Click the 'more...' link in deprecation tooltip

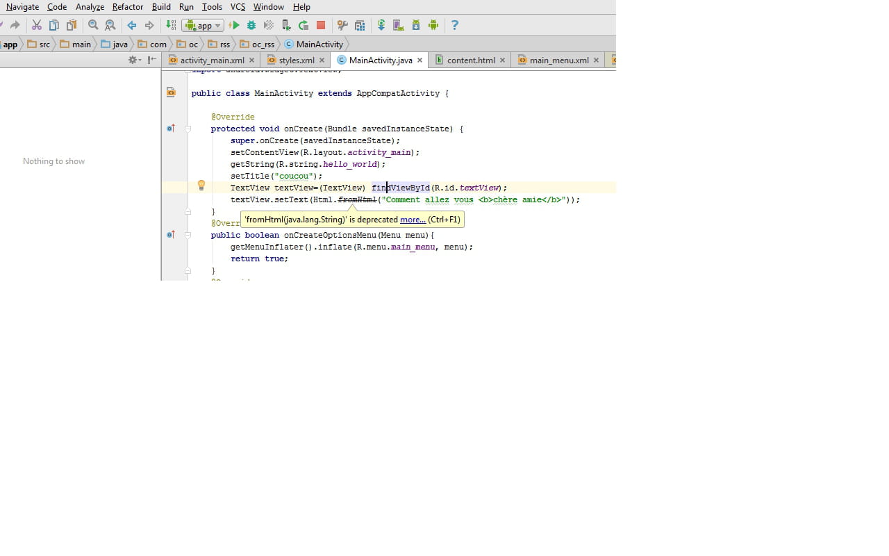[413, 220]
